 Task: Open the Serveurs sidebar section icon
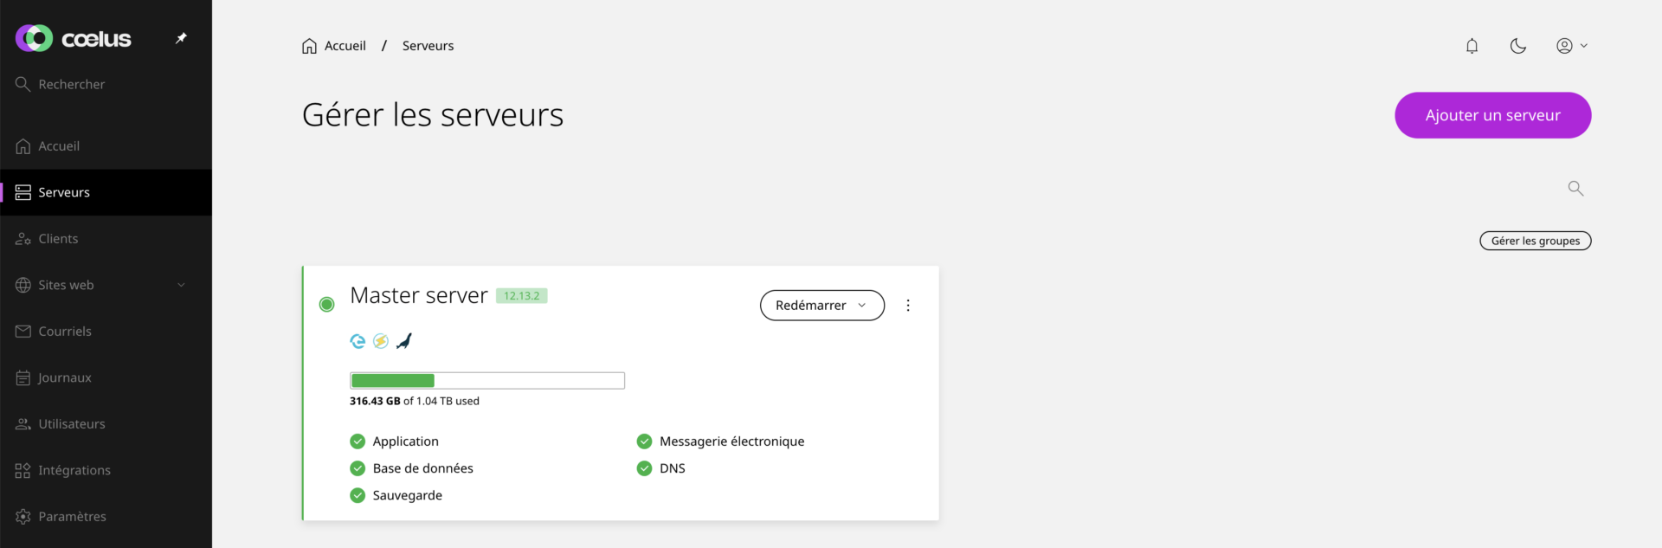tap(22, 192)
